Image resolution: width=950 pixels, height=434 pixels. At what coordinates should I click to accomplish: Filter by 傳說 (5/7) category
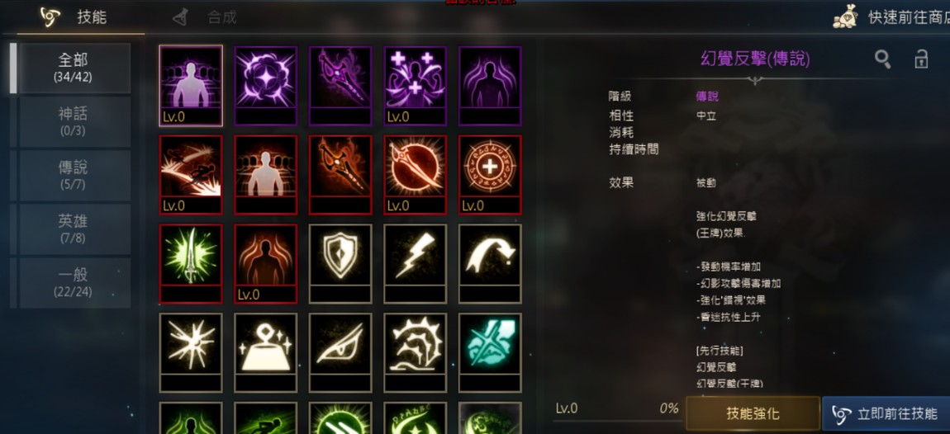coord(74,176)
